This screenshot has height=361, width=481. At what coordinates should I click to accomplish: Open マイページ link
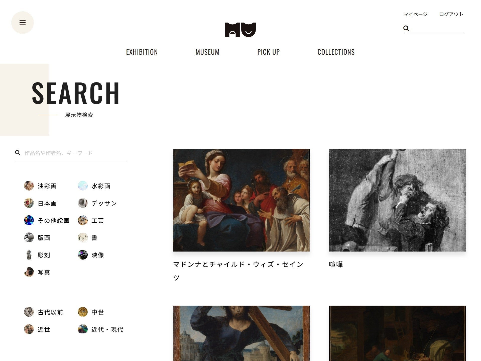(415, 14)
